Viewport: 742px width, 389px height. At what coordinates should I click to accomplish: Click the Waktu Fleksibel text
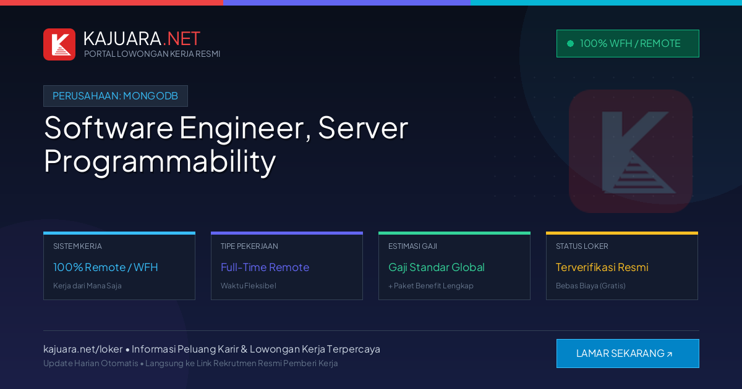(249, 286)
